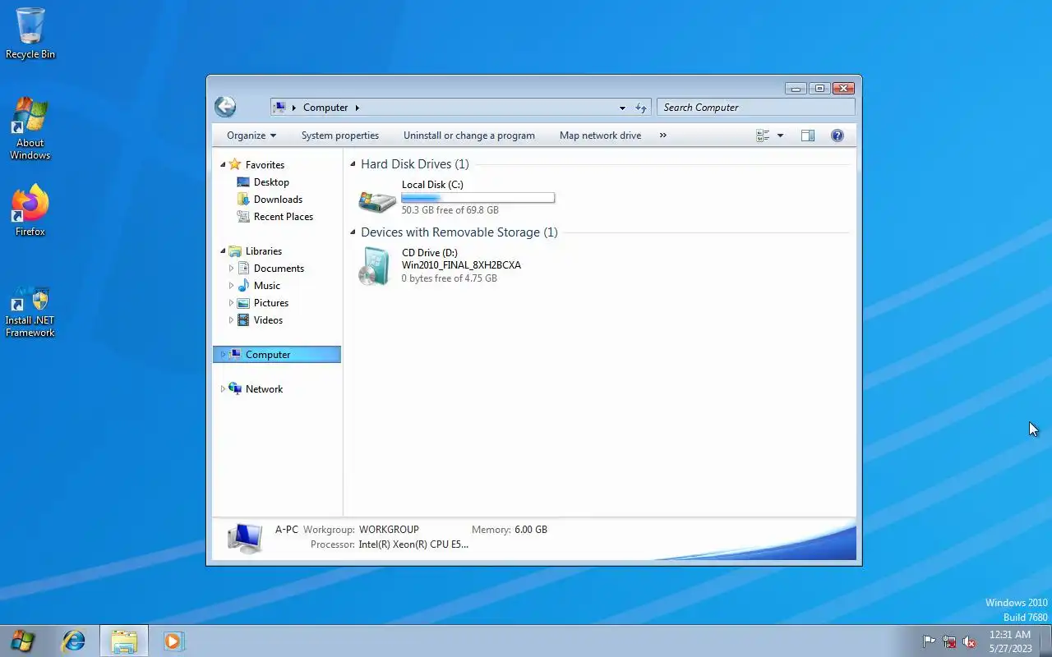This screenshot has width=1052, height=657.
Task: Click the Action Center flag tray icon
Action: point(929,641)
